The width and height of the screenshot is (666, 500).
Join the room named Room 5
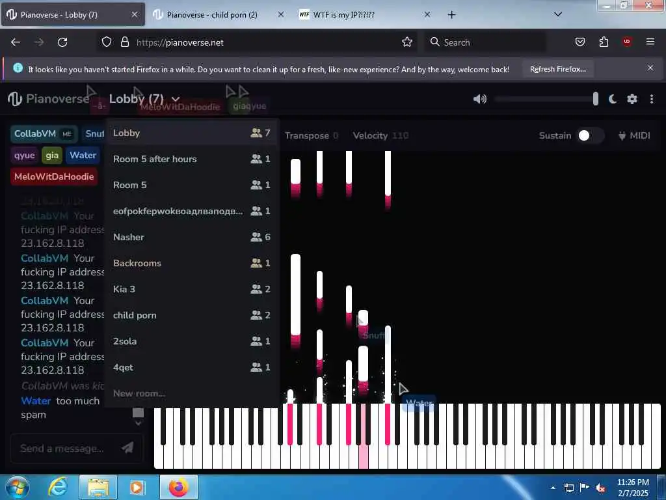pyautogui.click(x=192, y=185)
